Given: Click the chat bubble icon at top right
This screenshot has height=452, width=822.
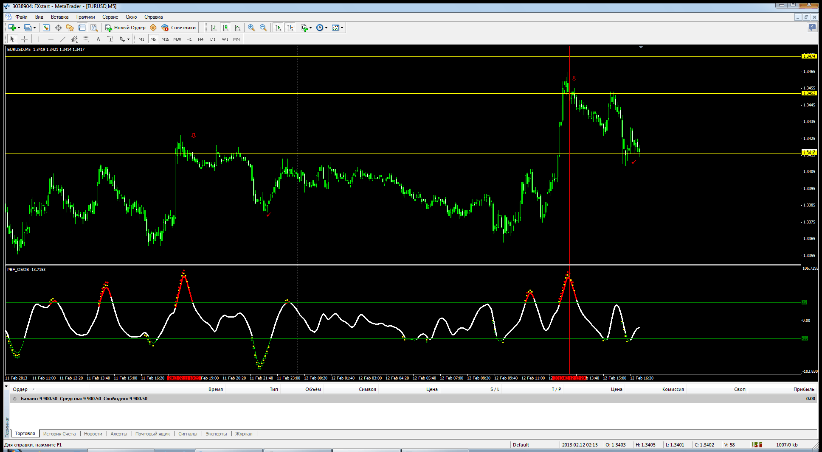Looking at the screenshot, I should click(812, 28).
